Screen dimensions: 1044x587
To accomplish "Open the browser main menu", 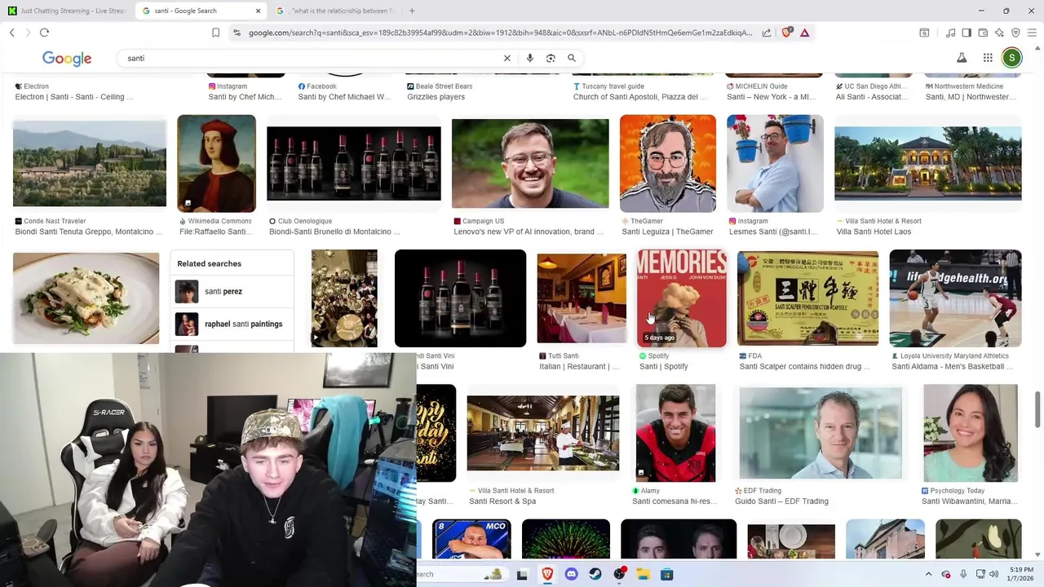I will pos(1033,33).
